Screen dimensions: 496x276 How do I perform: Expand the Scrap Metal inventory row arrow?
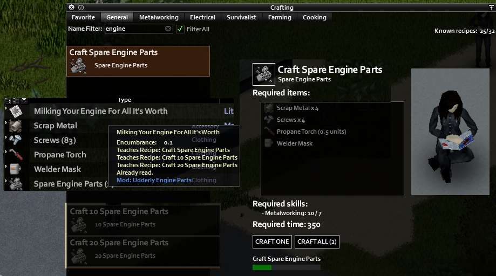pos(6,122)
